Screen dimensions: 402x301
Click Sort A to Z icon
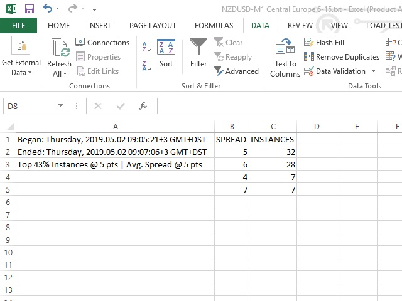(x=146, y=47)
